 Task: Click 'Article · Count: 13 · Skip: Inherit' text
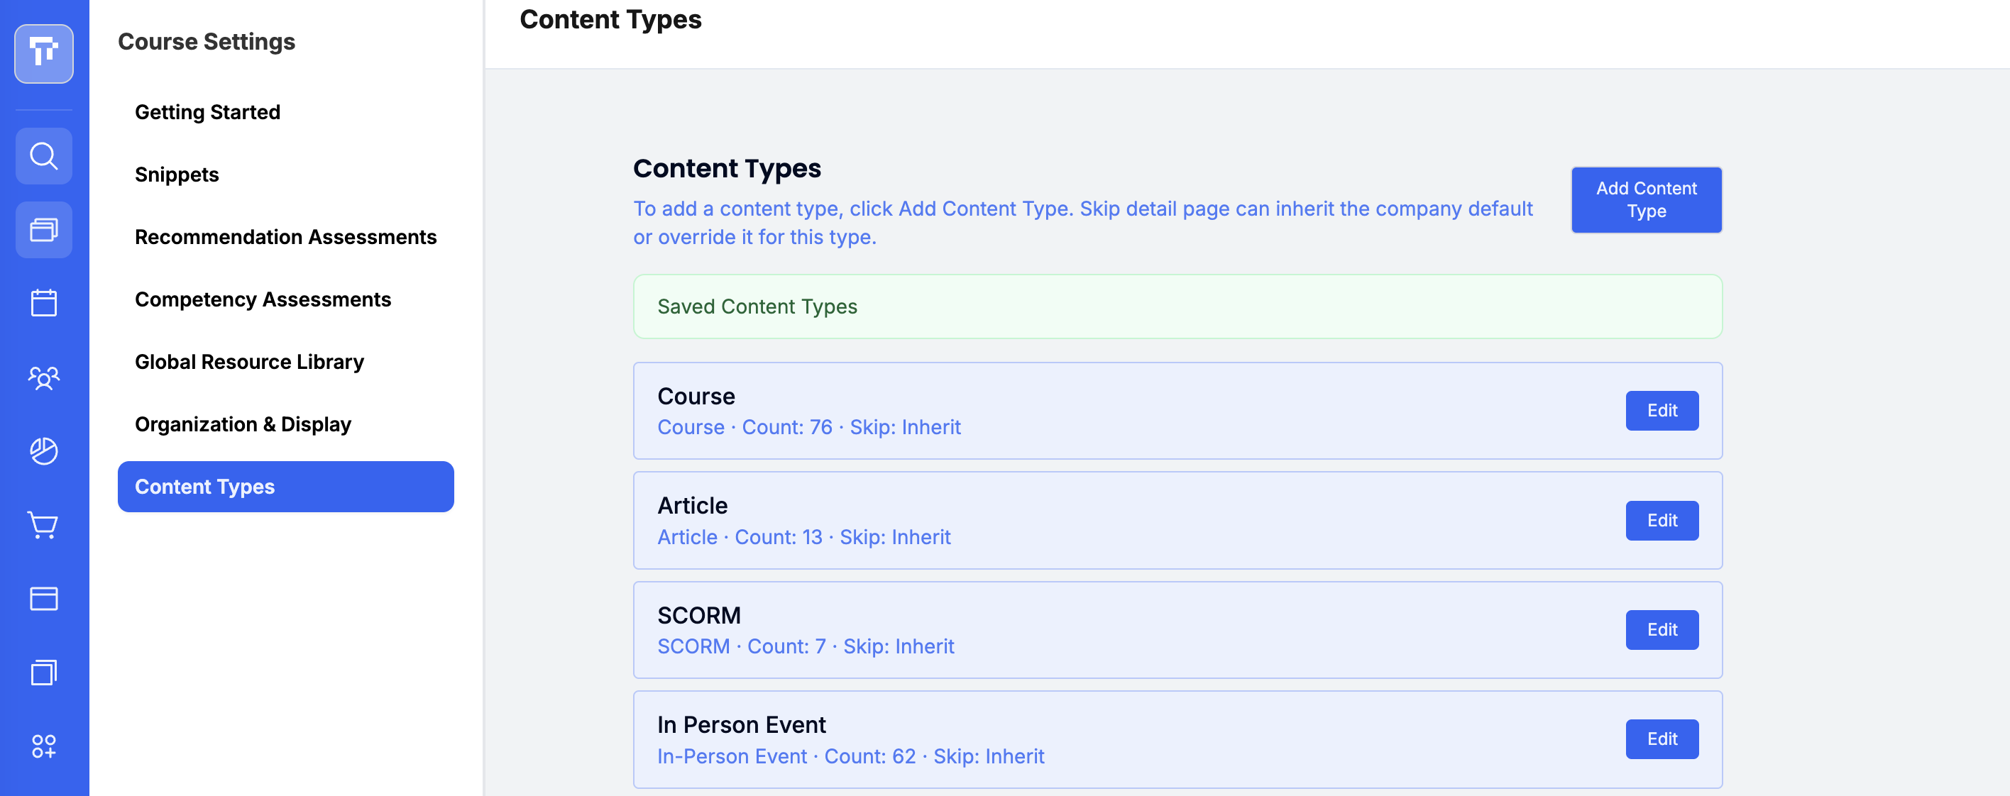[803, 537]
